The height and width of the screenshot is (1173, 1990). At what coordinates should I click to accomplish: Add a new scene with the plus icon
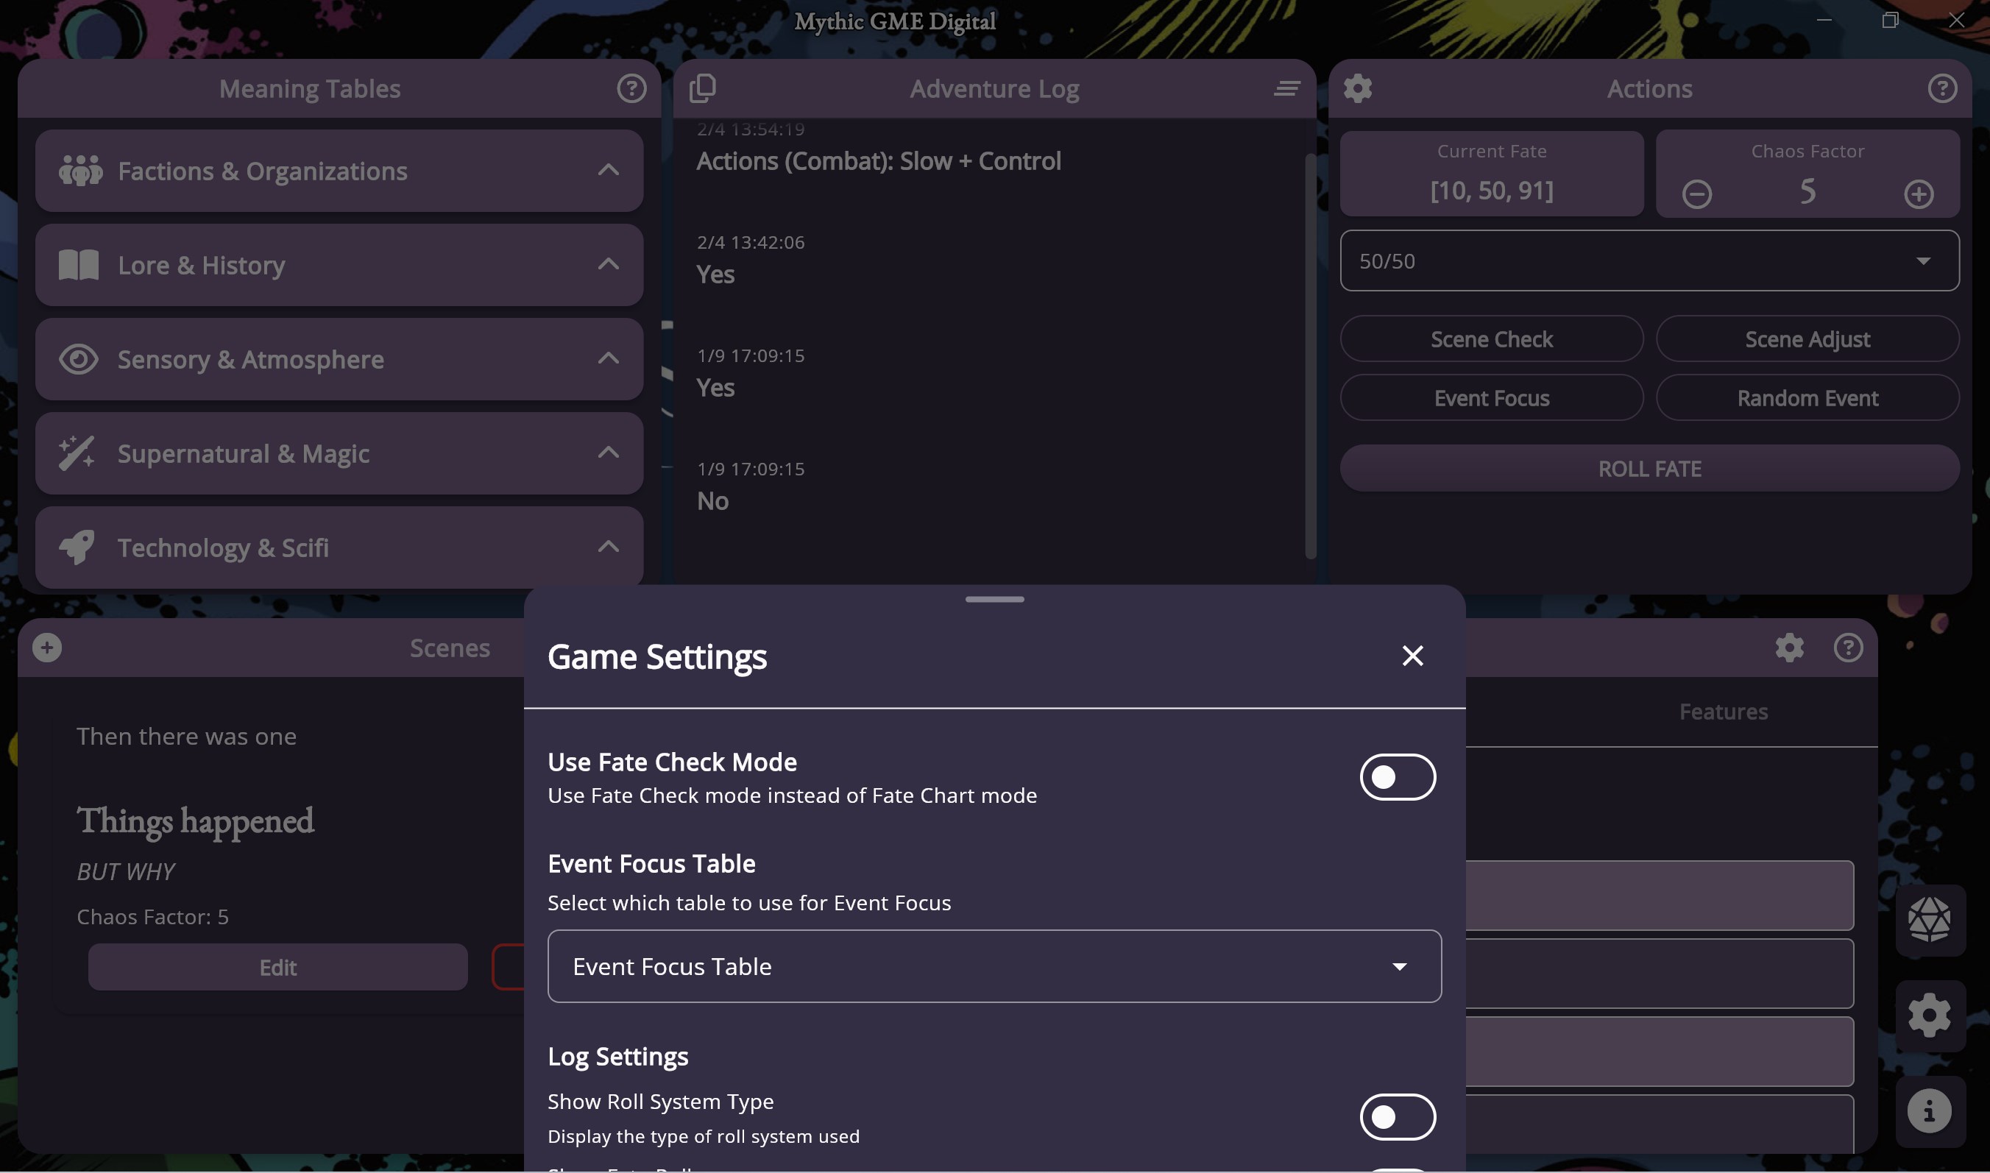click(x=46, y=647)
